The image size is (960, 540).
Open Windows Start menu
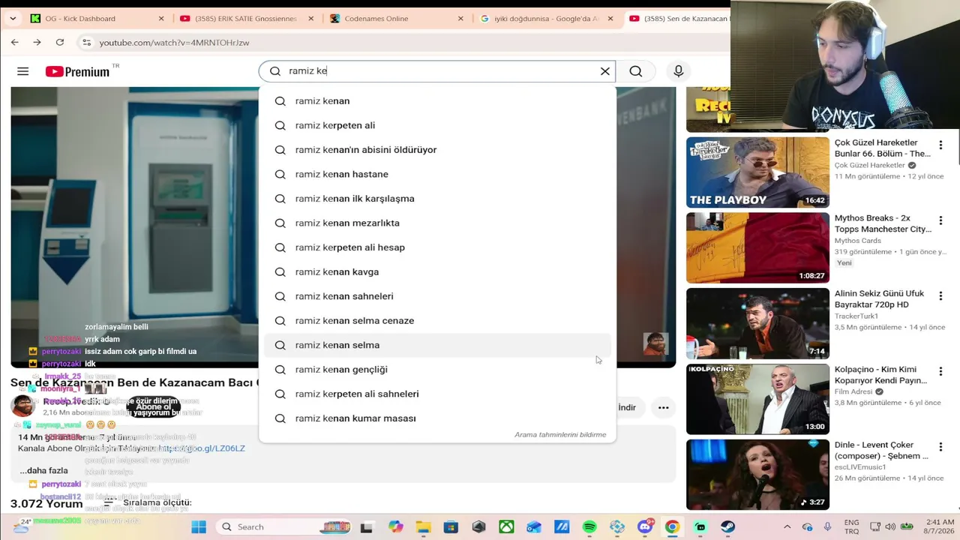coord(199,527)
